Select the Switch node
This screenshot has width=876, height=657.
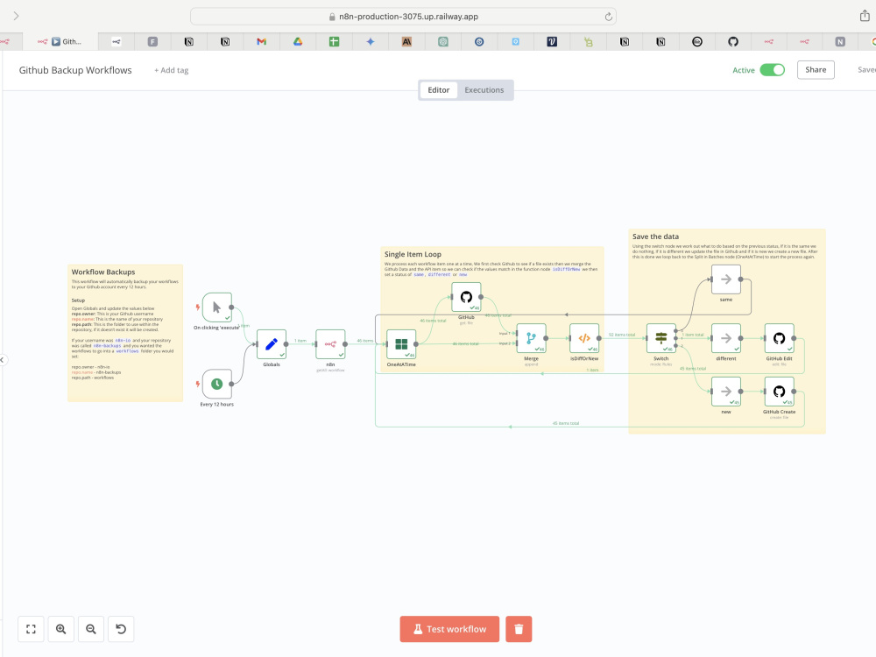click(661, 338)
